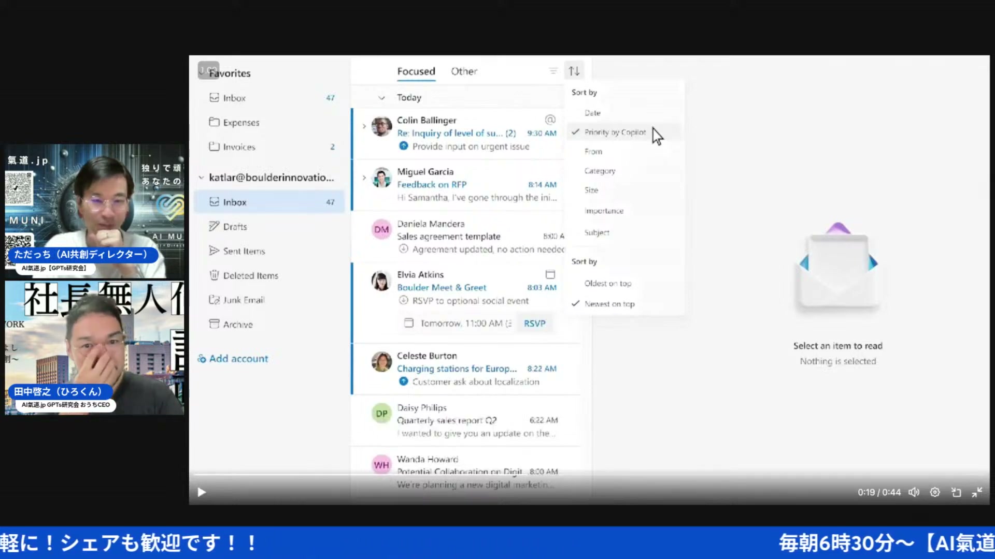The height and width of the screenshot is (559, 995).
Task: Expand Colin Ballinger conversation thread
Action: [364, 126]
